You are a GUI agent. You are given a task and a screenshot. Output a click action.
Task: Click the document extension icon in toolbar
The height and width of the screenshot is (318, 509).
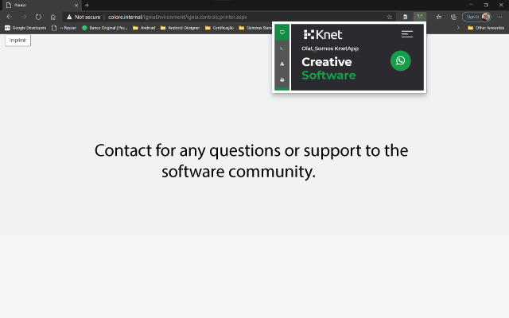pos(405,17)
